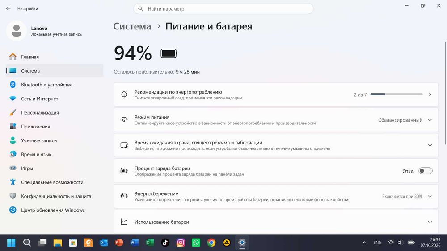
Task: Open Bluetooth и устройства section
Action: 55,85
